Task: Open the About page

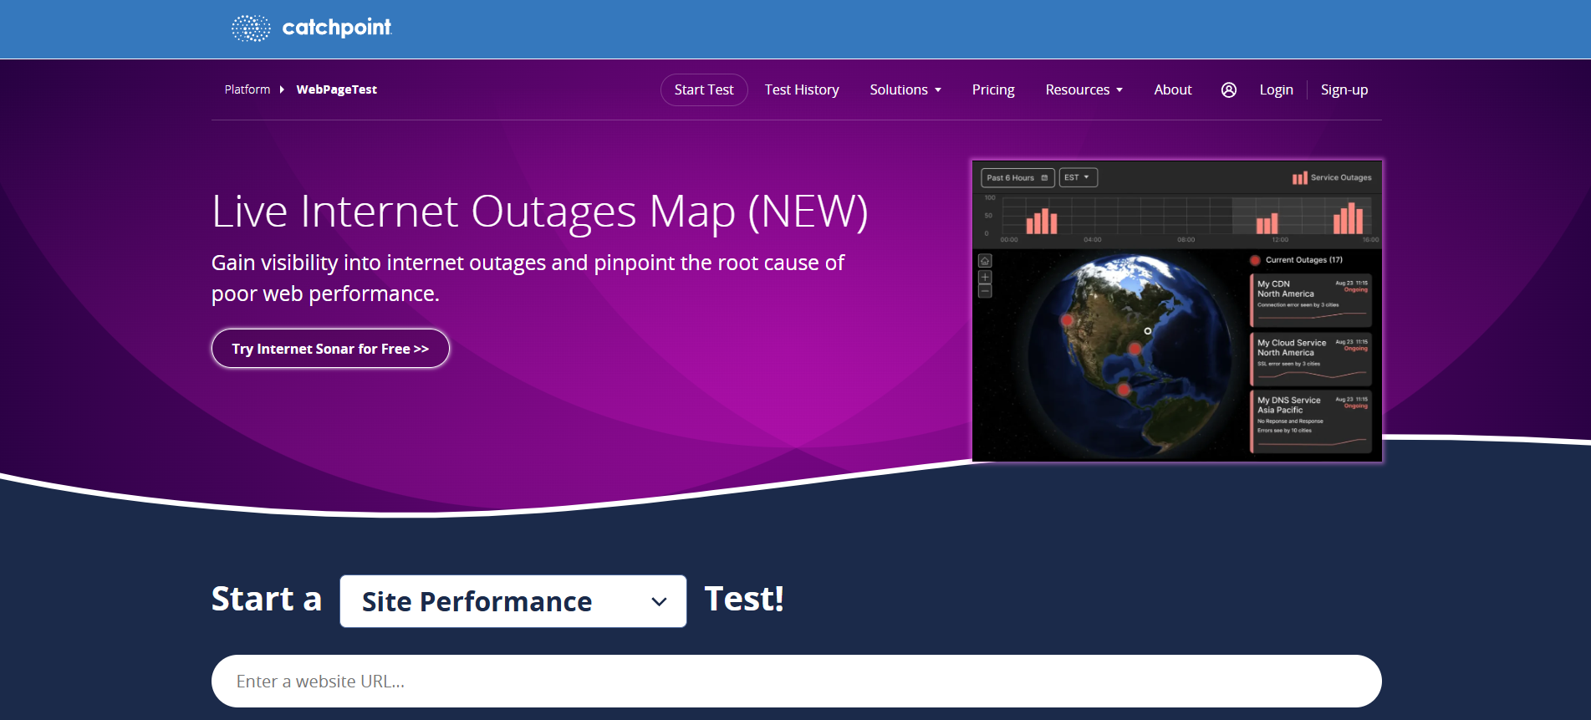Action: (x=1173, y=89)
